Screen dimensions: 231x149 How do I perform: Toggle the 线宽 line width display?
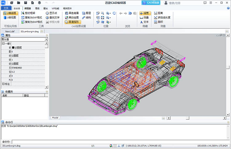[145, 13]
